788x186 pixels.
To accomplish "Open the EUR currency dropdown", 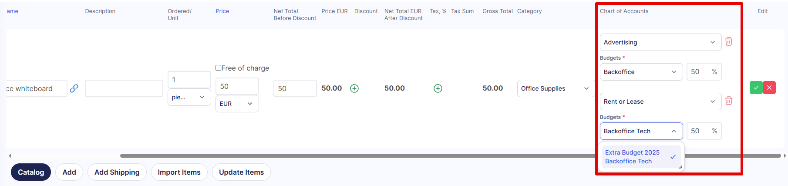I will [x=237, y=104].
